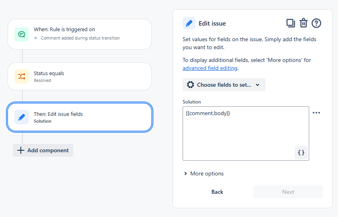Viewport: 338px width, 217px height.
Task: Click Add component button
Action: (x=43, y=150)
